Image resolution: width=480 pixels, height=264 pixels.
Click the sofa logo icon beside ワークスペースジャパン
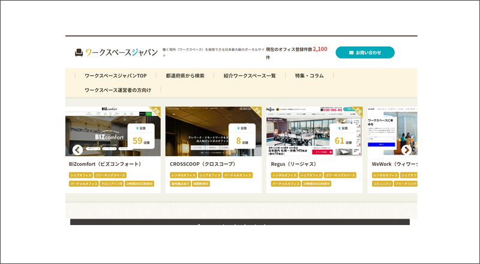pos(79,53)
